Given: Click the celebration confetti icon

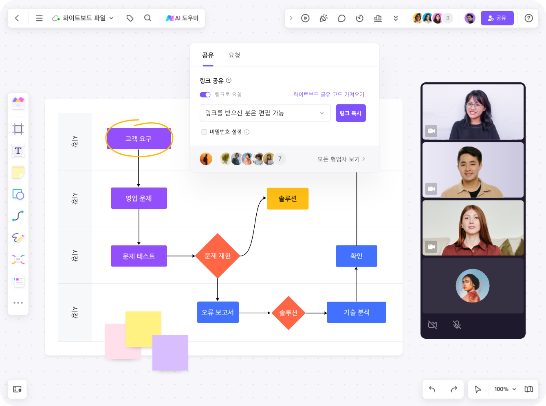Looking at the screenshot, I should (324, 18).
